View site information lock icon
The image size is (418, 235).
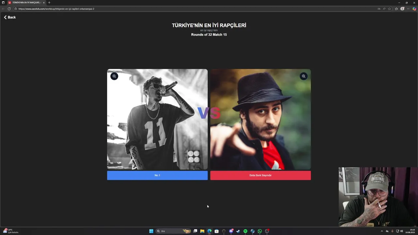15,9
